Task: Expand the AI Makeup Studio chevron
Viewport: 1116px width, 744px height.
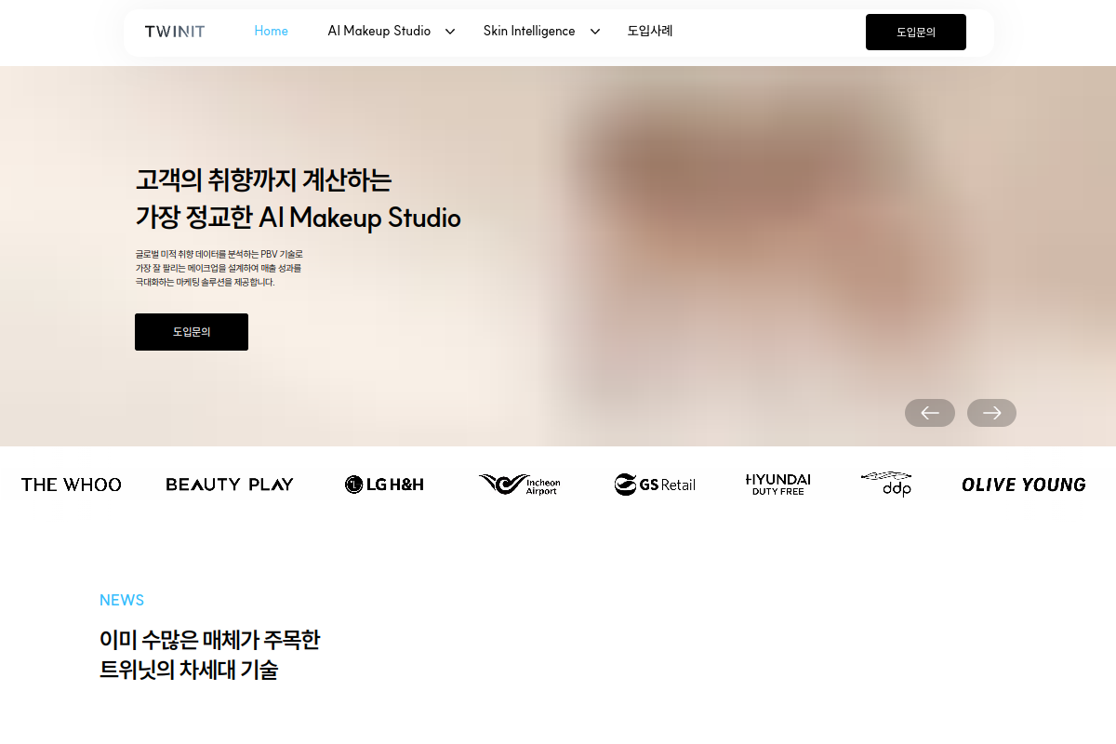Action: coord(450,32)
